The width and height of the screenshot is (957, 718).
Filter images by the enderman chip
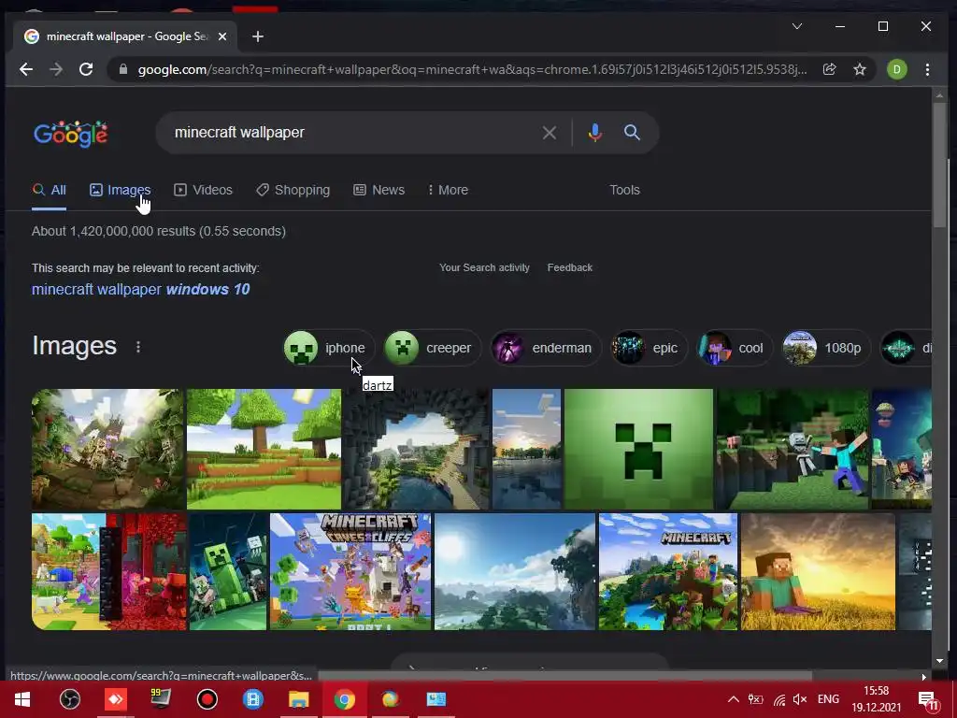546,348
